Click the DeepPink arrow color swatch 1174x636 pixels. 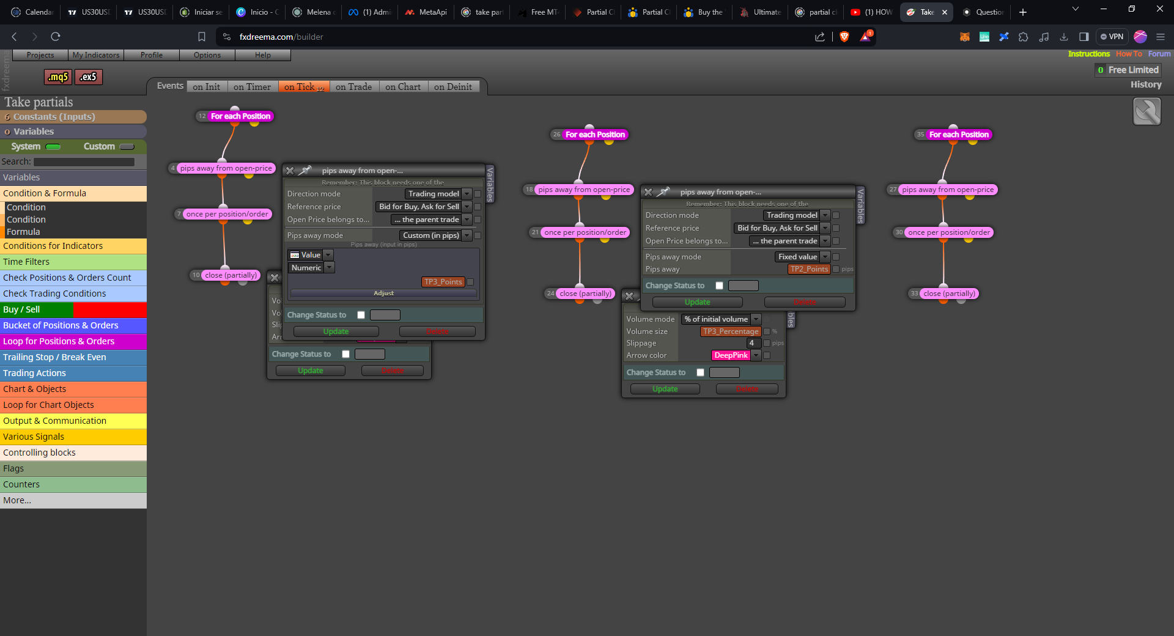tap(731, 355)
